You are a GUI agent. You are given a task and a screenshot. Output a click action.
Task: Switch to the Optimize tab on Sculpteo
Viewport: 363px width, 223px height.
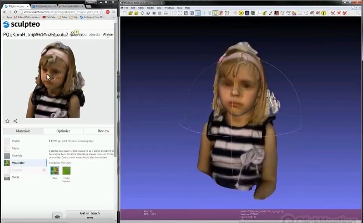[63, 131]
